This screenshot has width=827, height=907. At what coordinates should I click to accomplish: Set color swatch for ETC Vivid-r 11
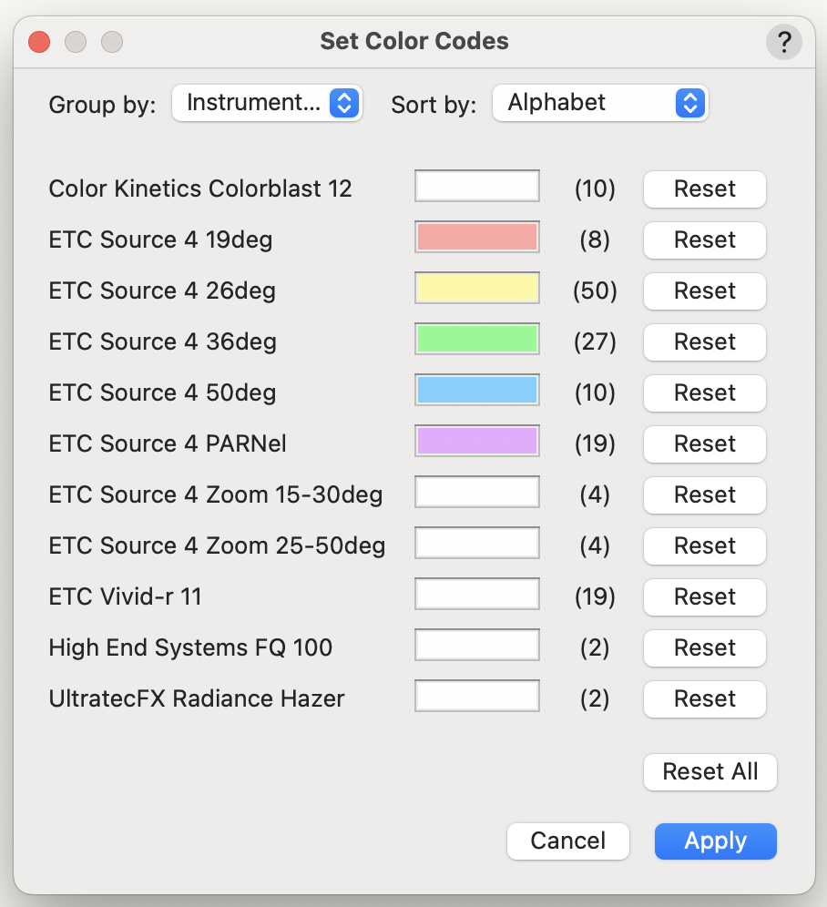click(x=477, y=595)
